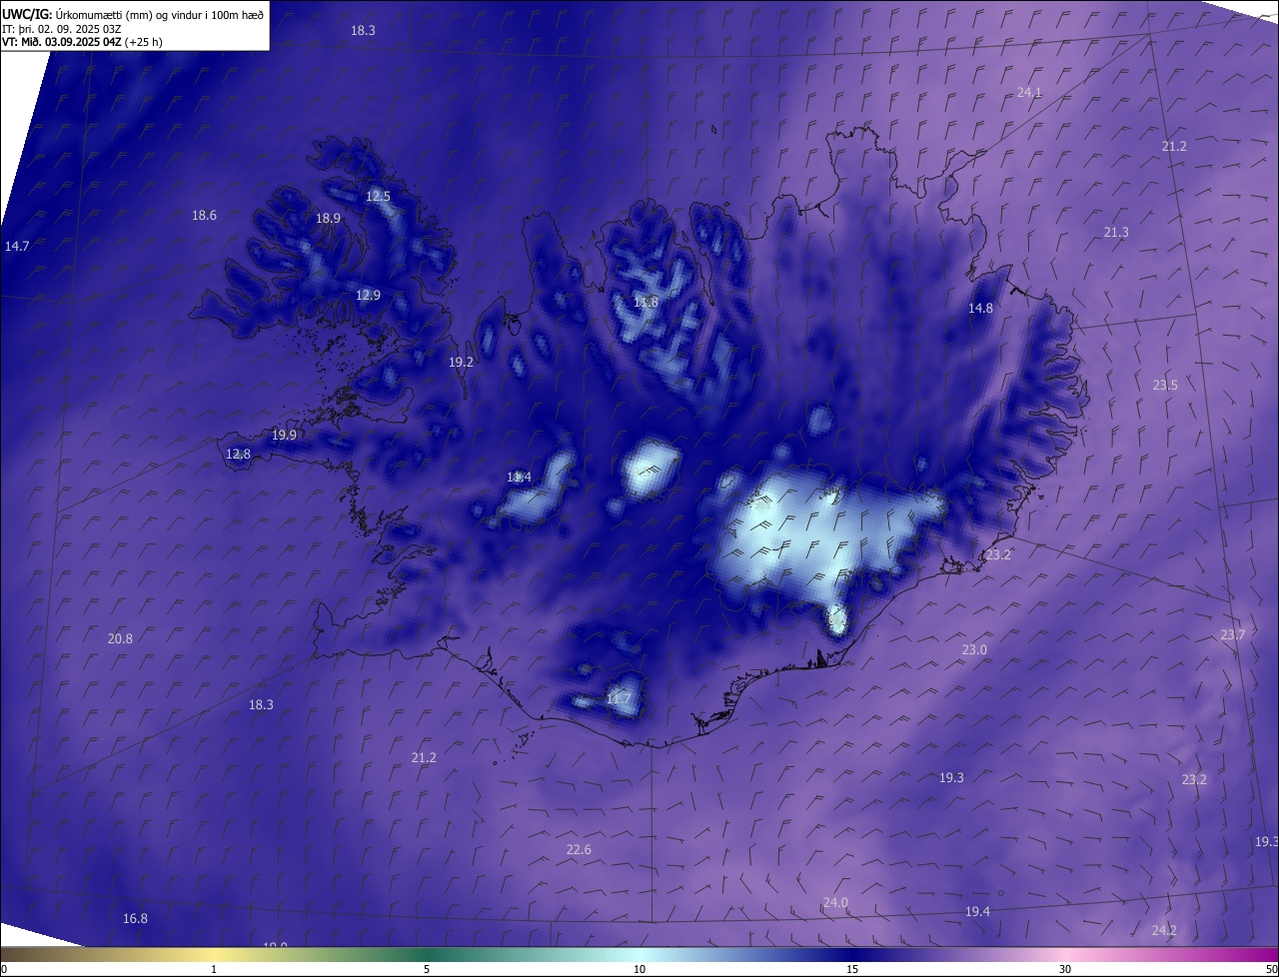Click the 14.7 value label

[x=17, y=246]
